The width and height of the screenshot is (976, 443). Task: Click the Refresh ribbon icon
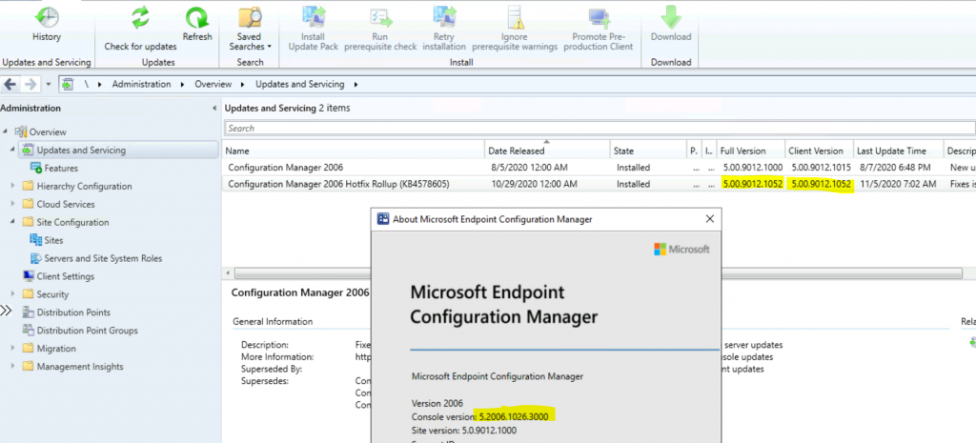(197, 17)
